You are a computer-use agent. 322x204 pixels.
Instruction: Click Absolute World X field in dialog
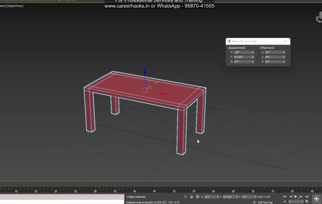[242, 52]
